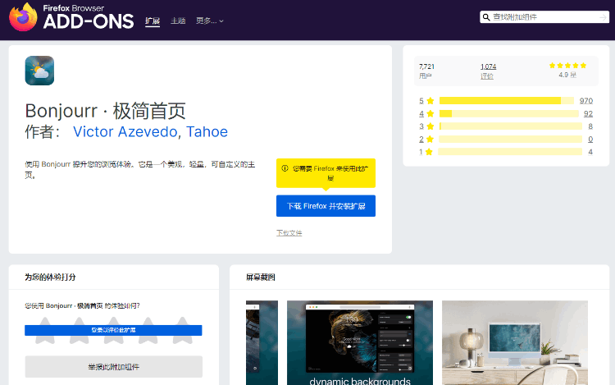Click the 2-star row star icon
This screenshot has height=385, width=615.
coord(430,140)
